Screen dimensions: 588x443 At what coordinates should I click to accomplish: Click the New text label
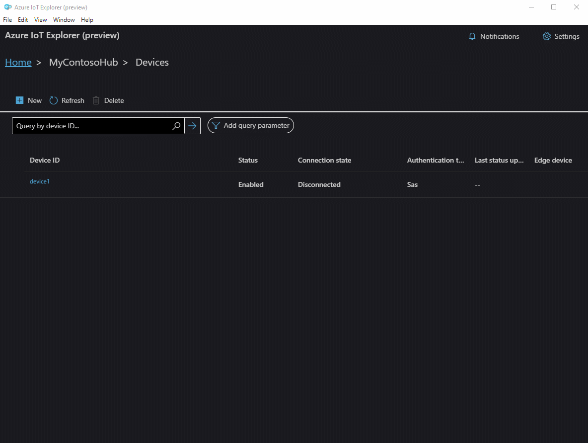pos(34,100)
